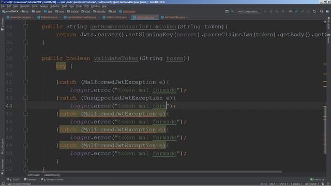The image size is (331, 186).
Task: Open the Edit menu
Action: click(x=9, y=6)
